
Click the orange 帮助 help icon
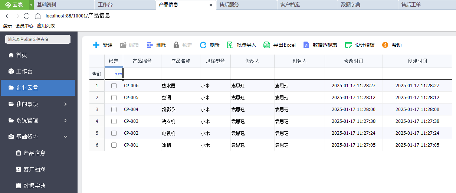point(385,45)
